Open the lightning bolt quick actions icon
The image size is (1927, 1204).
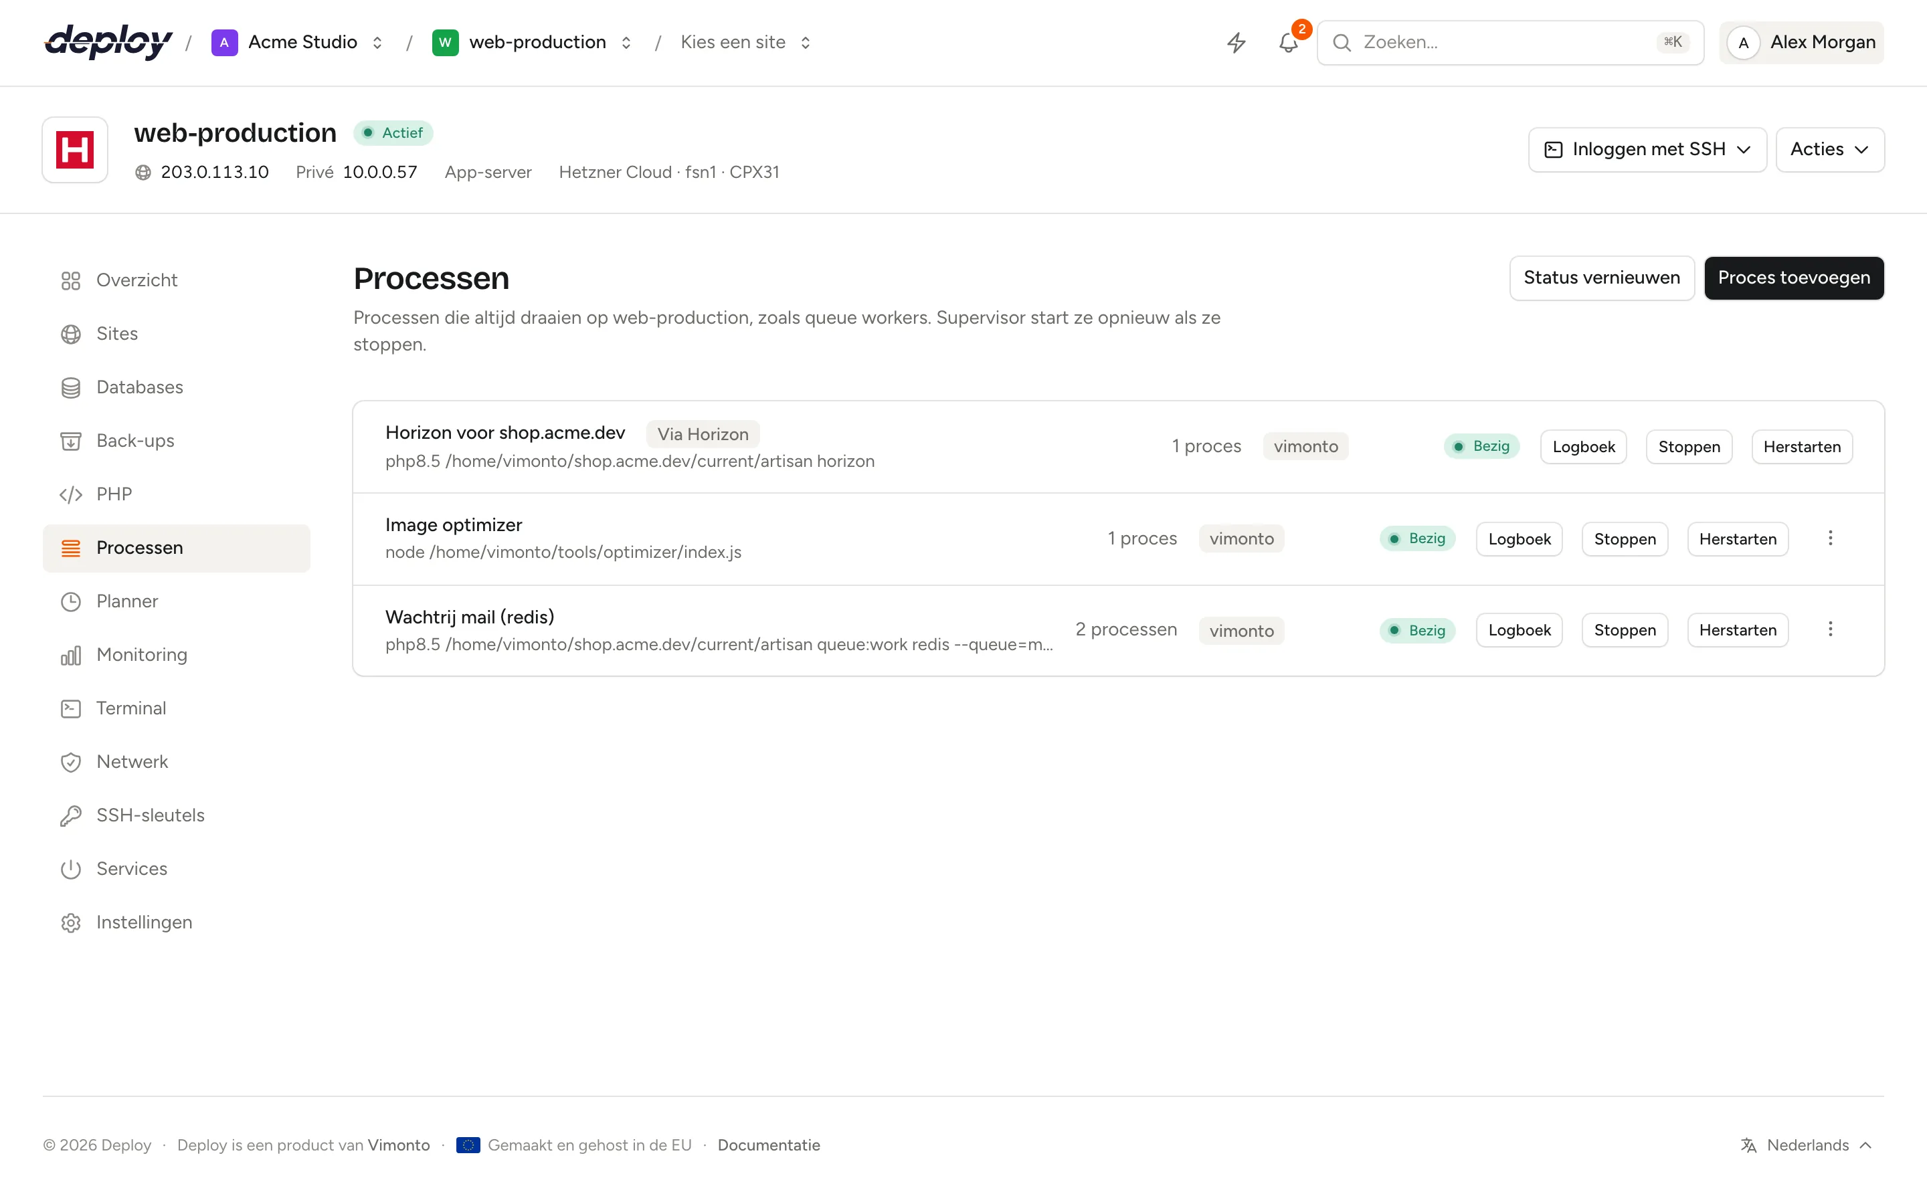(x=1236, y=42)
